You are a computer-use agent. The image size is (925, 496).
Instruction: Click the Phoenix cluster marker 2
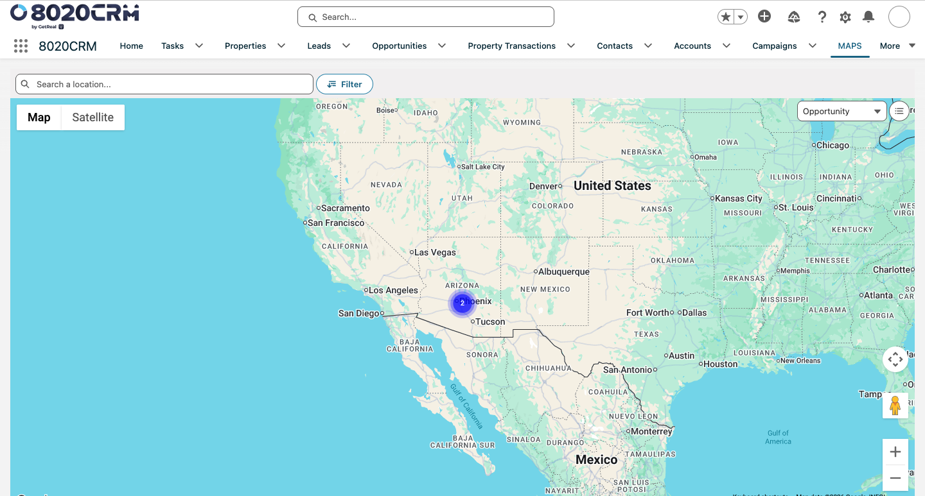coord(462,303)
